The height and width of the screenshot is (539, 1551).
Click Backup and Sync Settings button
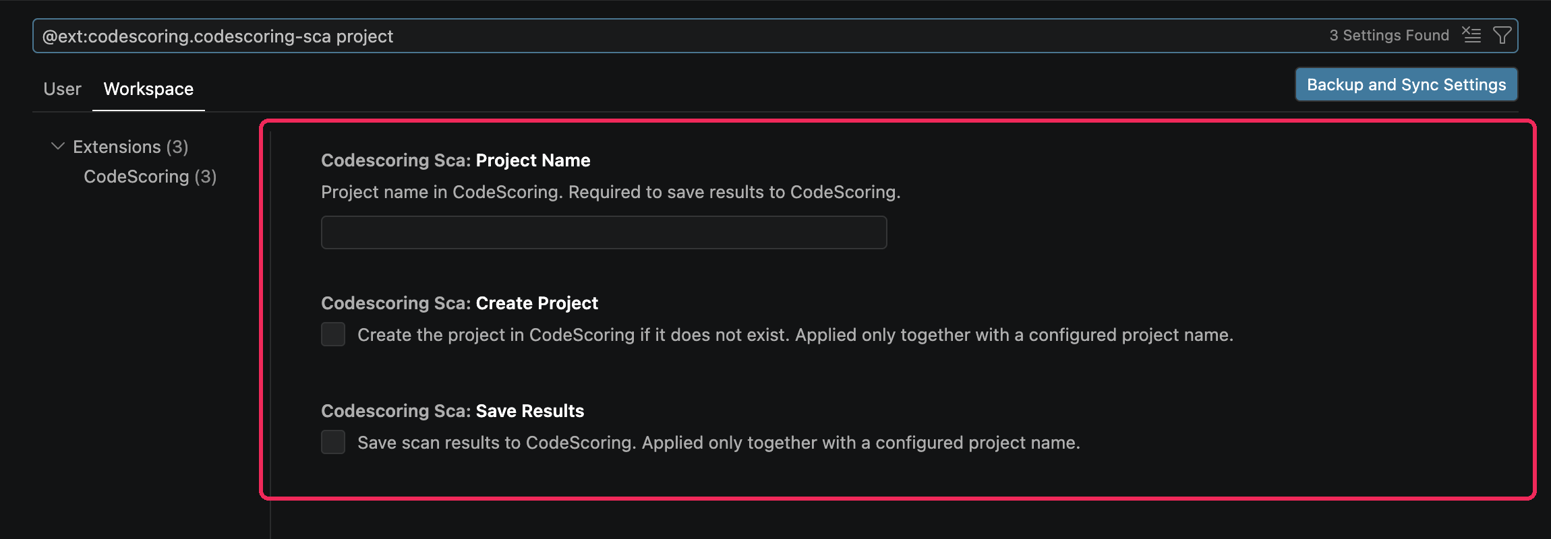pyautogui.click(x=1406, y=84)
